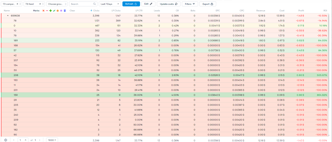Remove the T3:campaign grouping with its X

point(18,4)
